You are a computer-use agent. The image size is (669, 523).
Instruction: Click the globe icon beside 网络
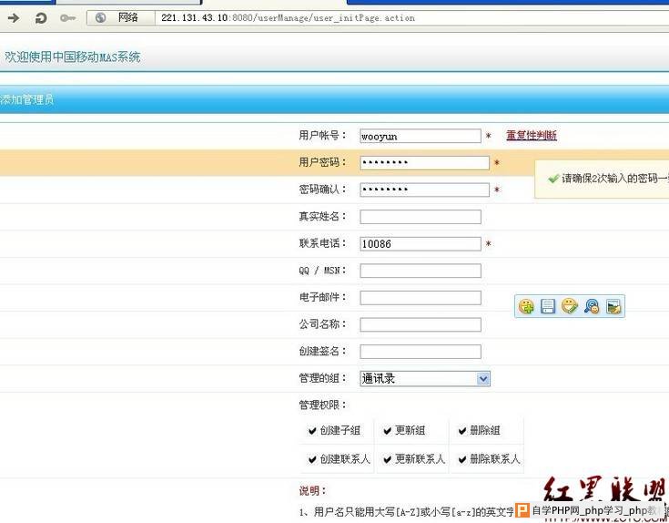pyautogui.click(x=100, y=17)
